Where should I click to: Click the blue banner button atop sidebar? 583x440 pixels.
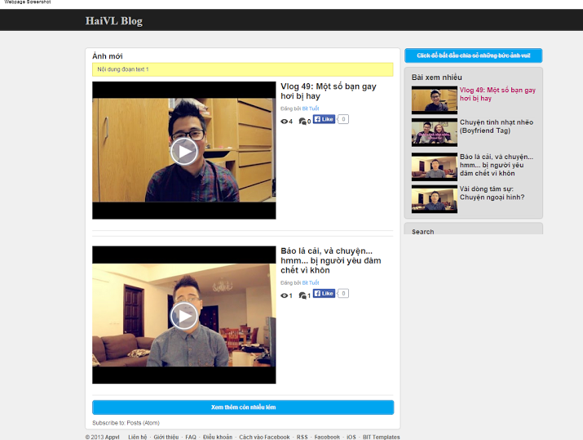pos(473,56)
